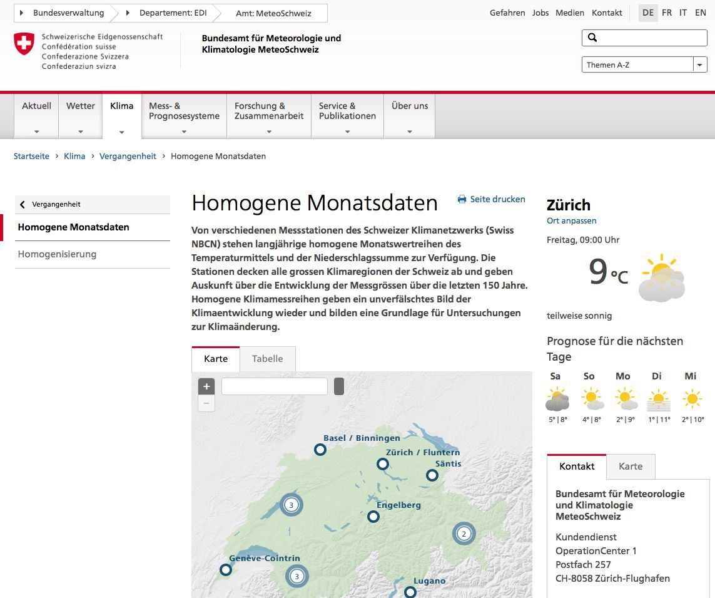
Task: Open the Startseite breadcrumb link
Action: tap(31, 156)
